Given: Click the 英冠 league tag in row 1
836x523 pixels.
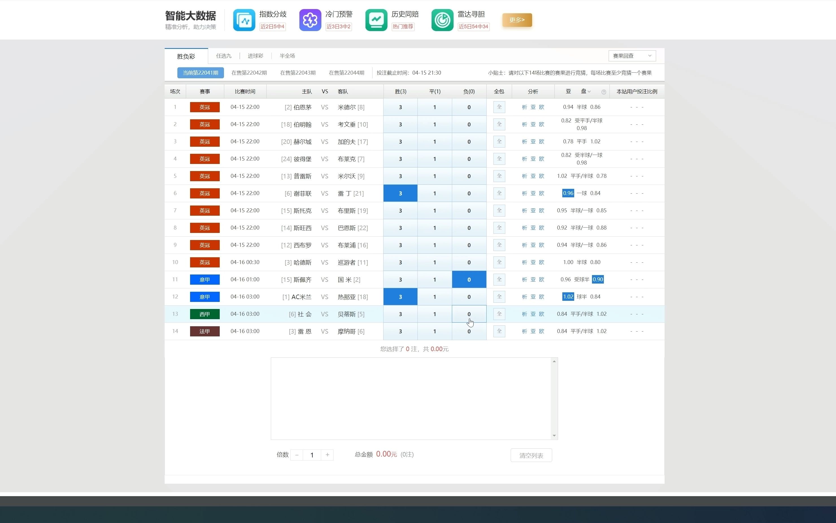Looking at the screenshot, I should click(x=204, y=107).
